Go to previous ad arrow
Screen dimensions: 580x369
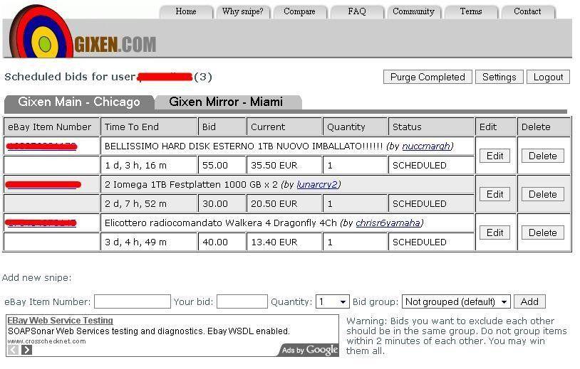coord(13,350)
